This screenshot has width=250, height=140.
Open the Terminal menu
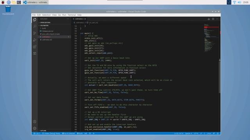click(71, 15)
